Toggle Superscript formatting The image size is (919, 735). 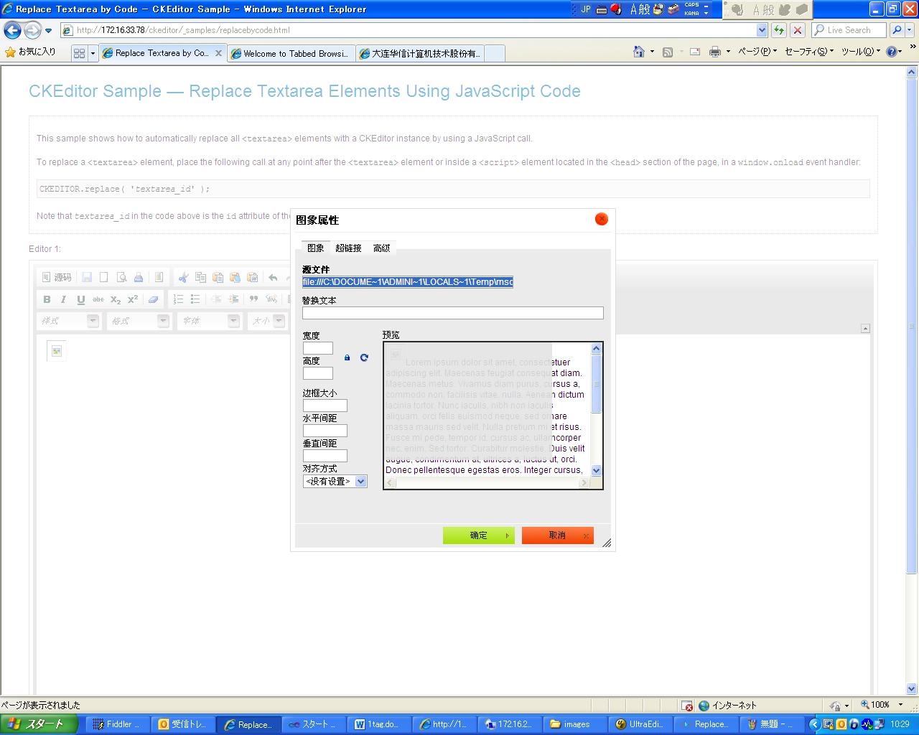(133, 299)
